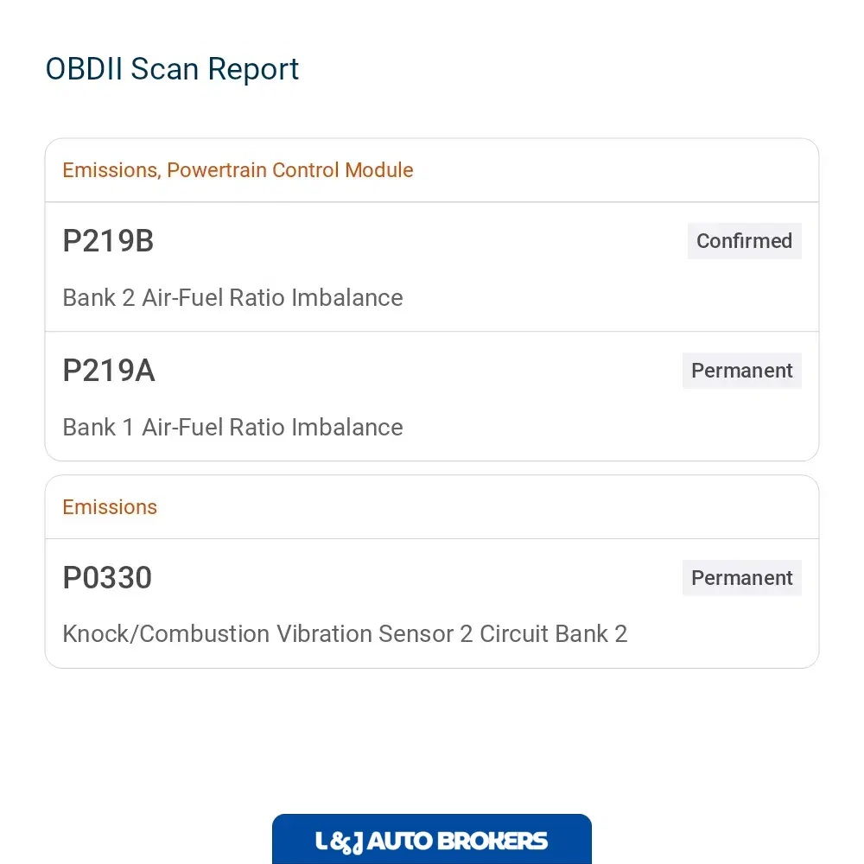Click the ampersand in the L&J logo
The height and width of the screenshot is (864, 864).
pos(341,842)
